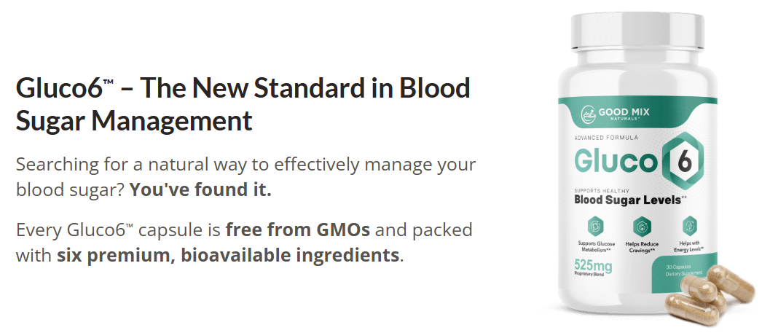Click the Good Mix Naturals logo icon
Screen dimensions: 770x333
point(589,113)
